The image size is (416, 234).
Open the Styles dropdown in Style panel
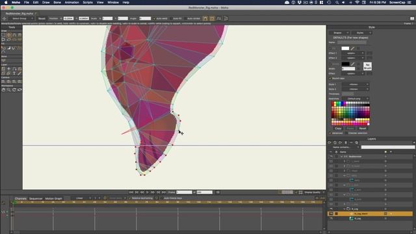click(x=362, y=32)
